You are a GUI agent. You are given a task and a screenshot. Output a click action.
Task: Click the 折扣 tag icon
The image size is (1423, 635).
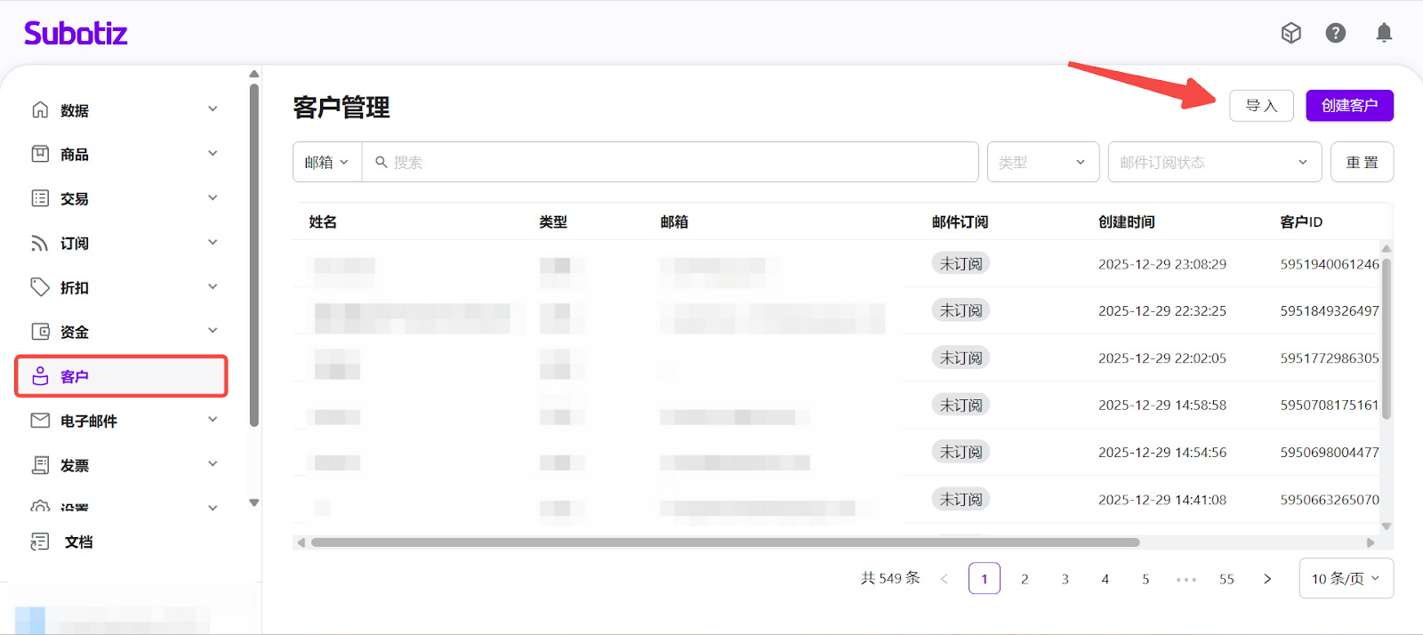click(40, 287)
